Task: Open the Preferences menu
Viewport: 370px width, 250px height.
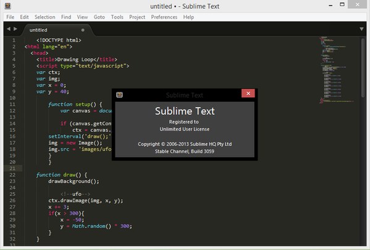Action: coord(164,17)
